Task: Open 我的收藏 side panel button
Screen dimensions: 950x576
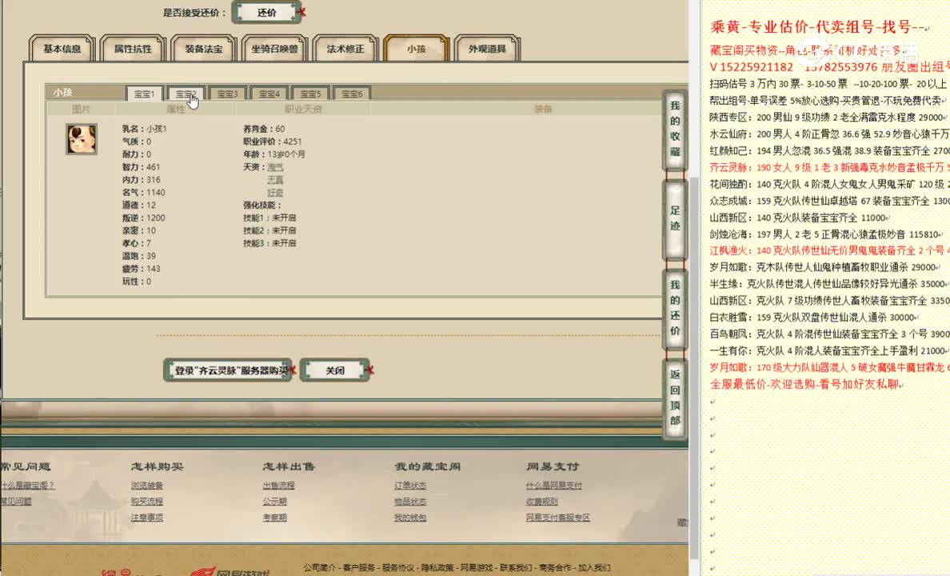Action: (675, 129)
